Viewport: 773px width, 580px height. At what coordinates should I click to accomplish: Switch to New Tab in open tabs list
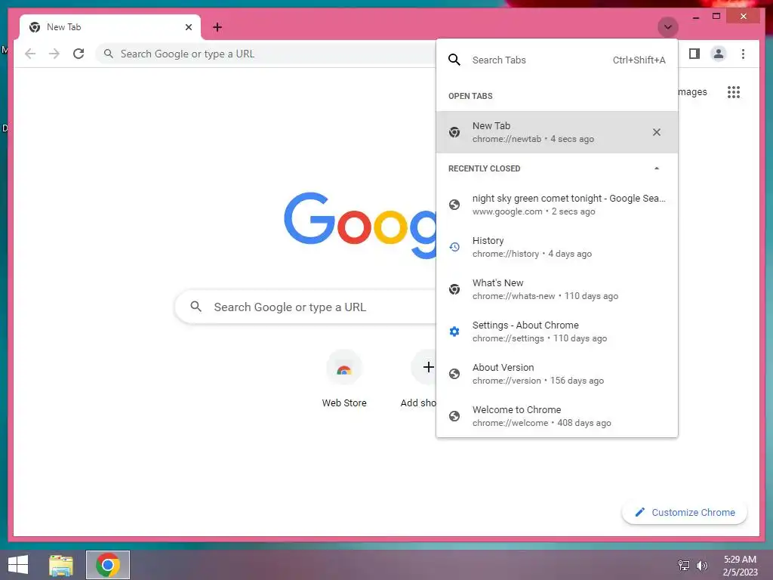coord(556,132)
